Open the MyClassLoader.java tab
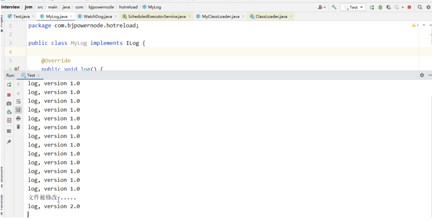432x220 pixels. coord(221,16)
